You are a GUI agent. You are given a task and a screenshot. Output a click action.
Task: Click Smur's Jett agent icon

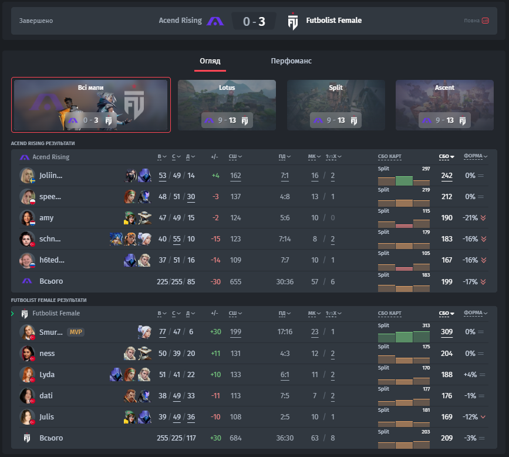(144, 332)
